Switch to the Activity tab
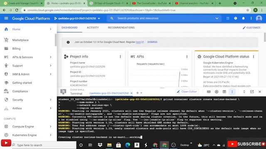Image resolution: width=266 pixels, height=149 pixels. point(93,28)
